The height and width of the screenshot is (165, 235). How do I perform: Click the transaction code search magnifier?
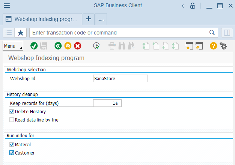coord(212,33)
